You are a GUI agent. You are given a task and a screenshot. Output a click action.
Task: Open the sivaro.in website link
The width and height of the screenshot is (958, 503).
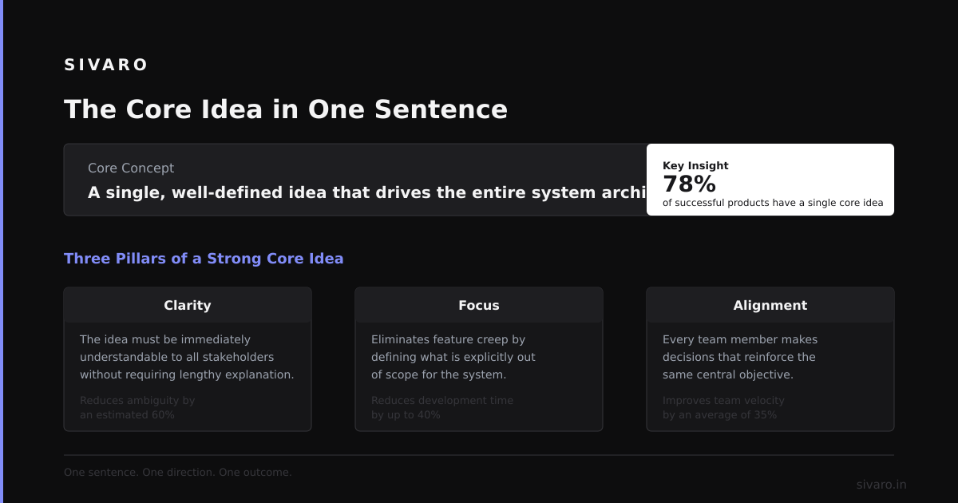[881, 485]
